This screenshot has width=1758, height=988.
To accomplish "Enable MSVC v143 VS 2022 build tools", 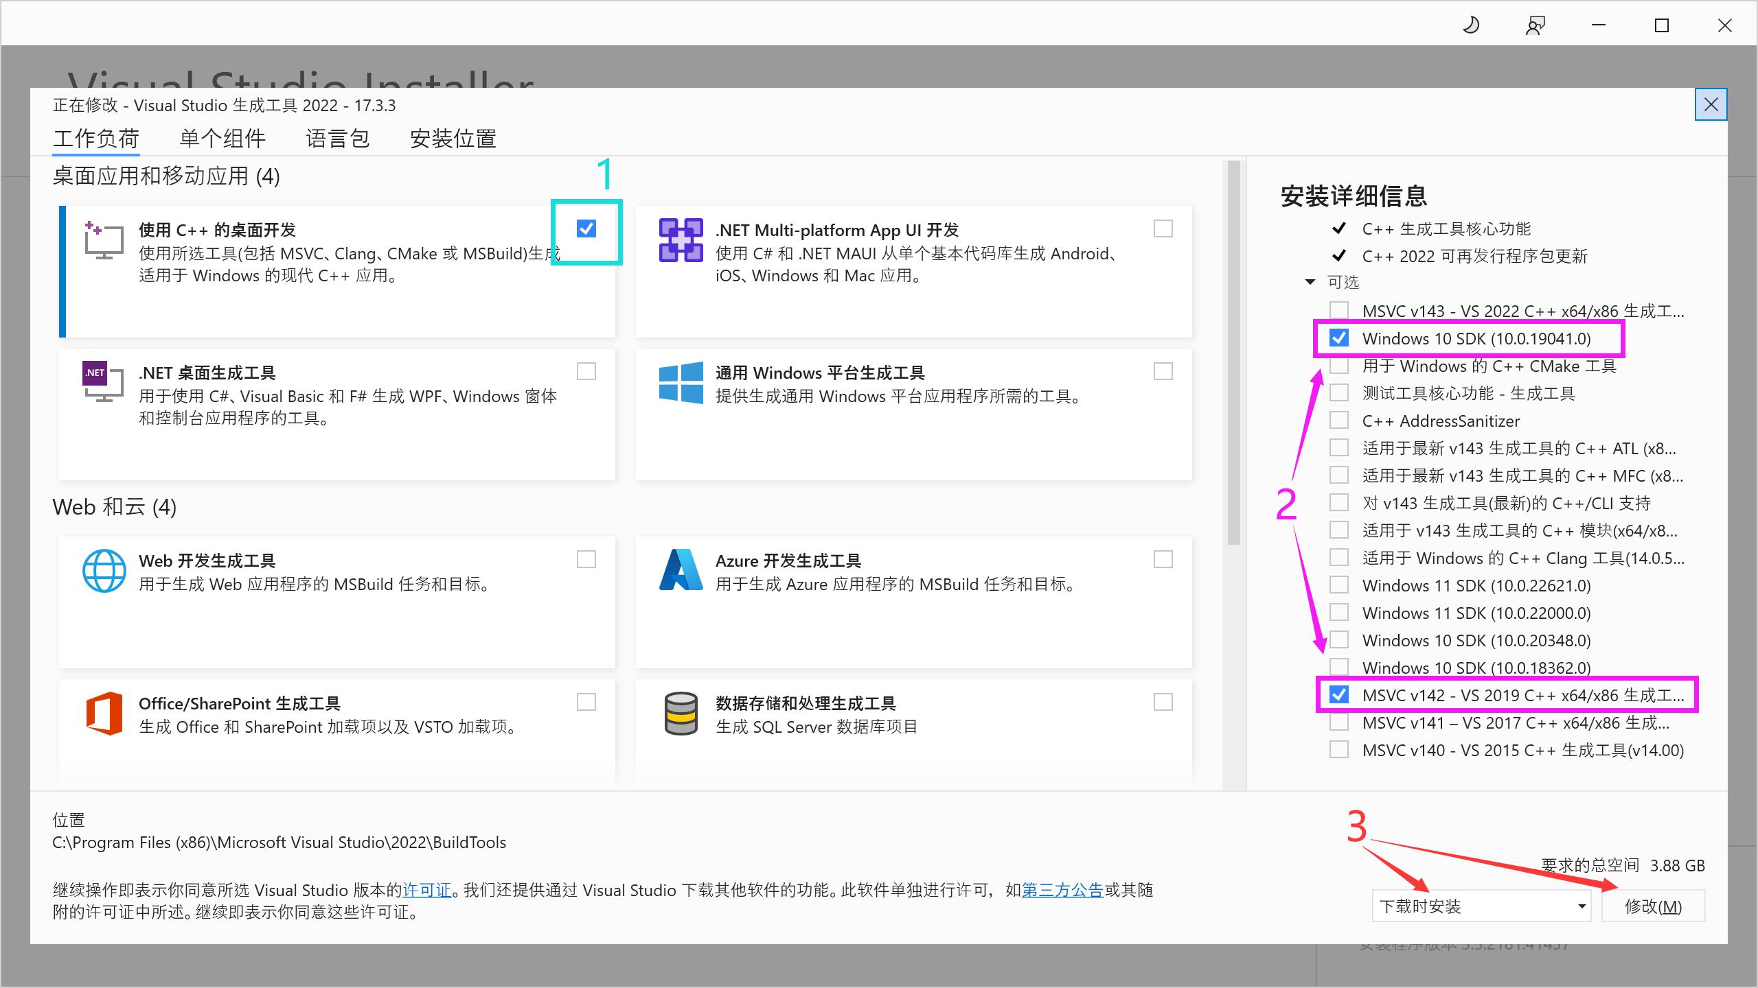I will pos(1339,310).
